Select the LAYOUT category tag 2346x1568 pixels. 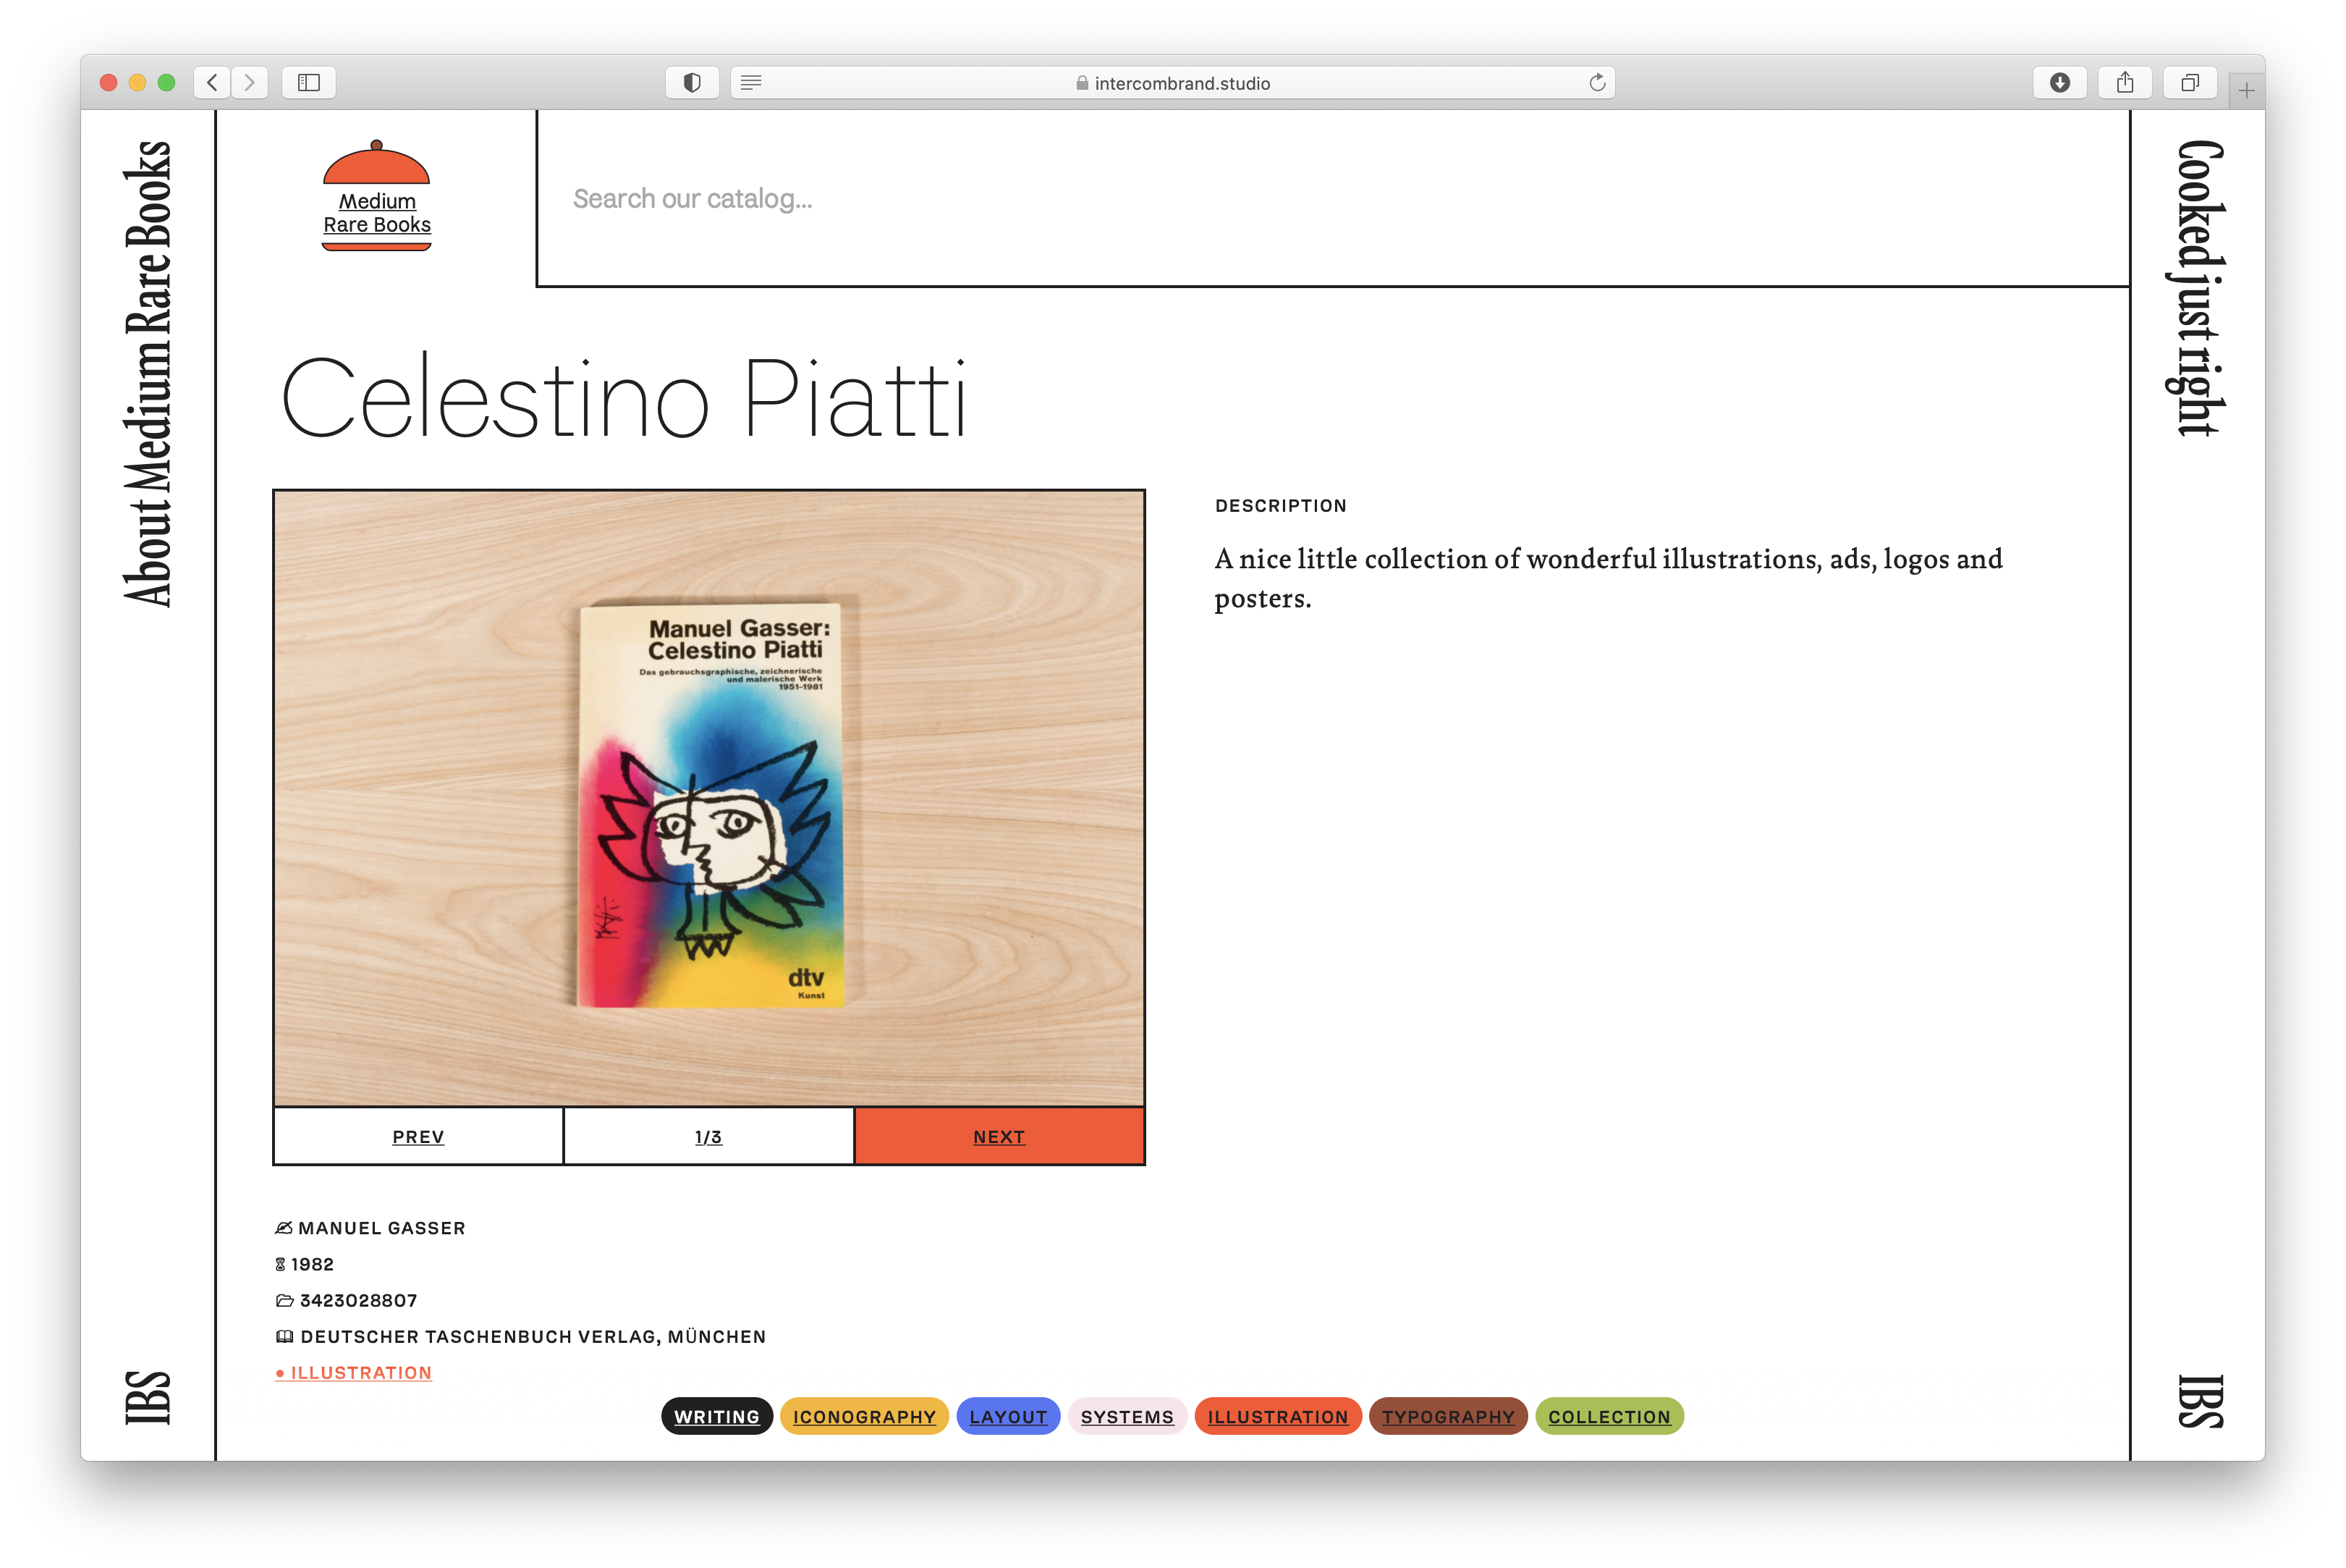[1009, 1416]
